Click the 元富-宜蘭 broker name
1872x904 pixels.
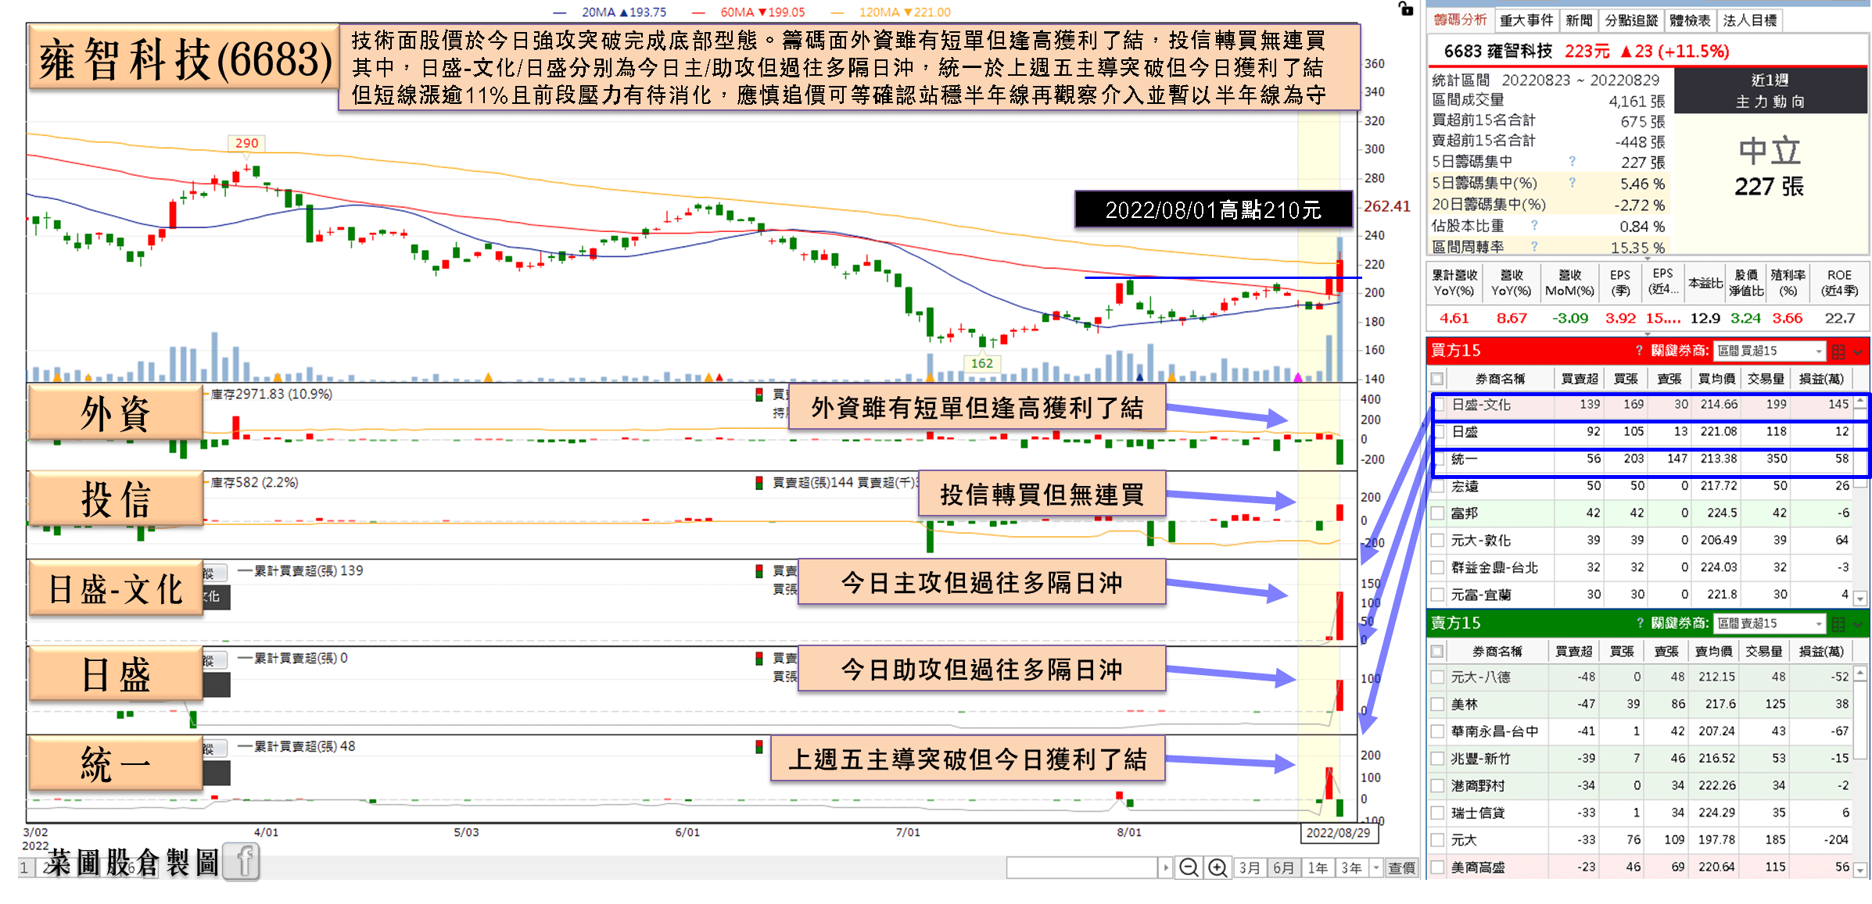point(1481,595)
